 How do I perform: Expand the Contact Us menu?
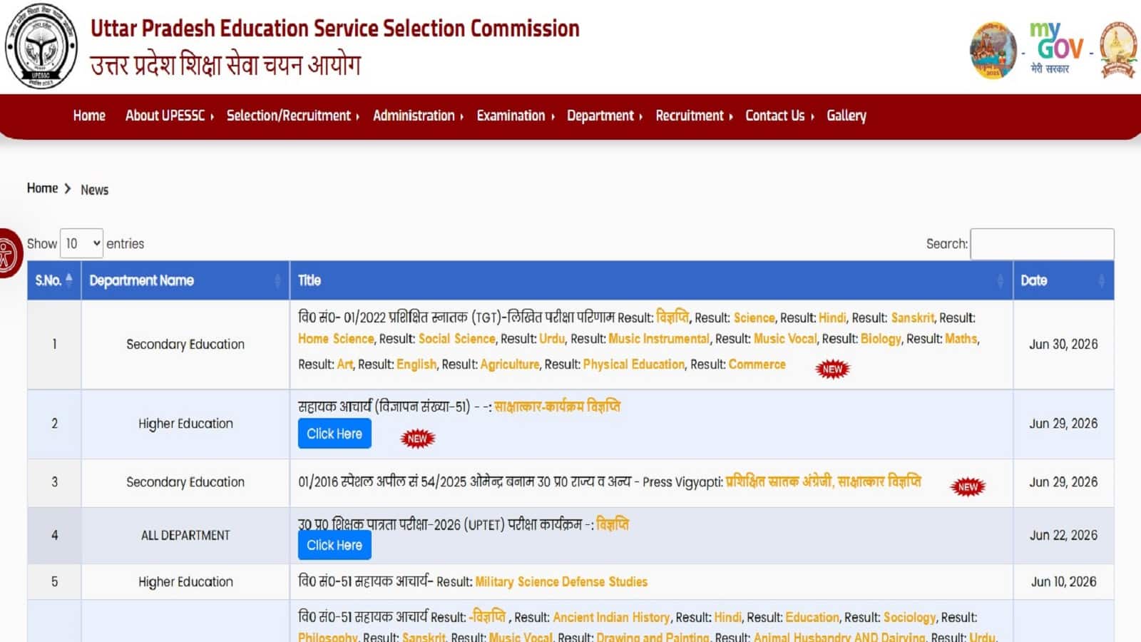pyautogui.click(x=779, y=116)
